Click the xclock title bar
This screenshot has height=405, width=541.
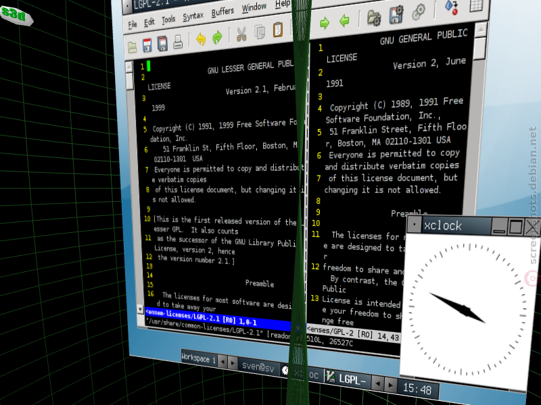(456, 225)
